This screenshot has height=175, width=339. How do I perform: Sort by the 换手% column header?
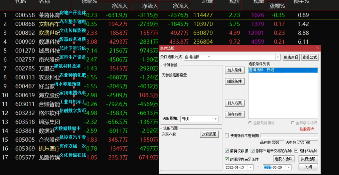click(x=301, y=1)
